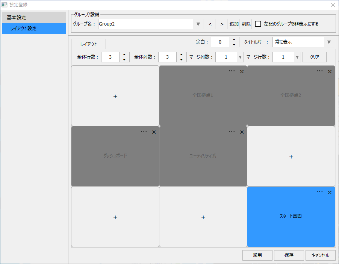Remove 全国拠点2 using its × icon

pos(330,71)
